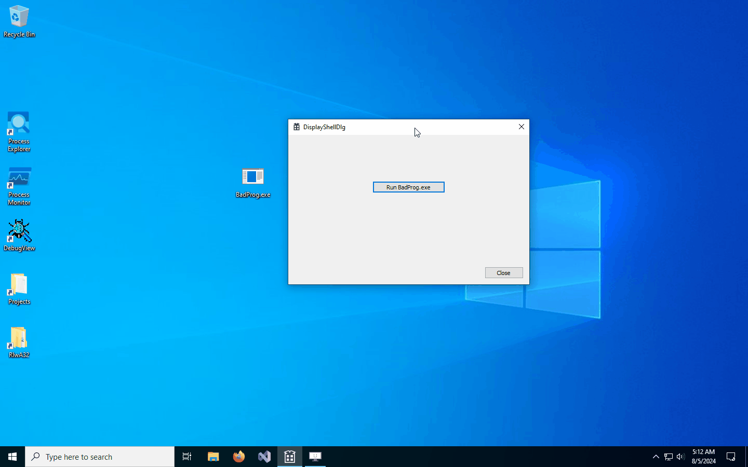The height and width of the screenshot is (467, 748).
Task: Click the monitor app taskbar button
Action: [315, 457]
